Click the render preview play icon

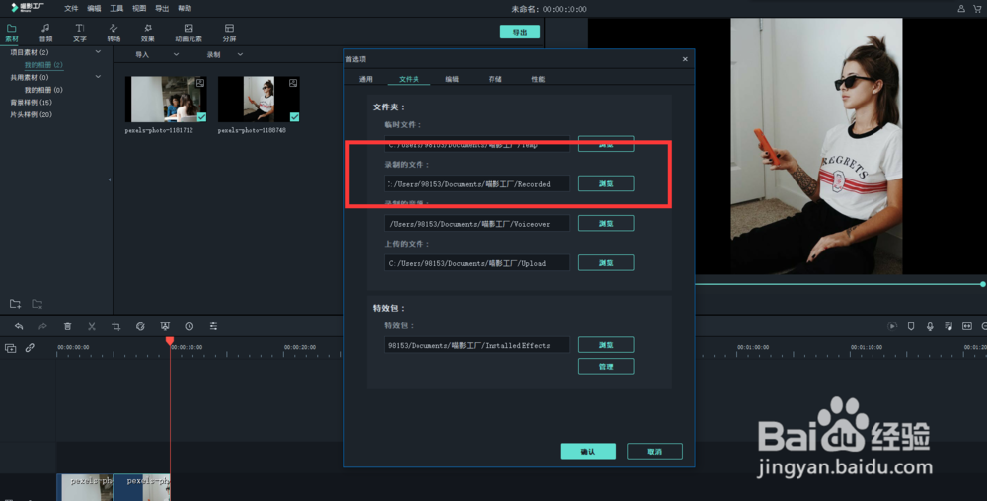pos(892,326)
